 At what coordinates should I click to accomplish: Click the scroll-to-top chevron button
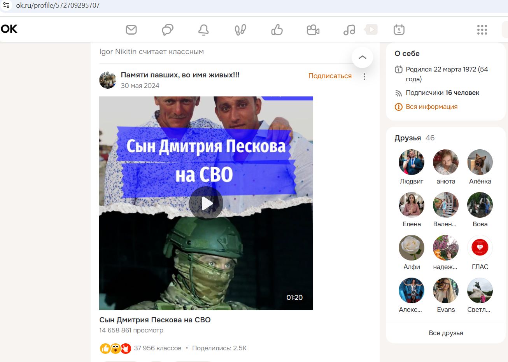pyautogui.click(x=362, y=57)
